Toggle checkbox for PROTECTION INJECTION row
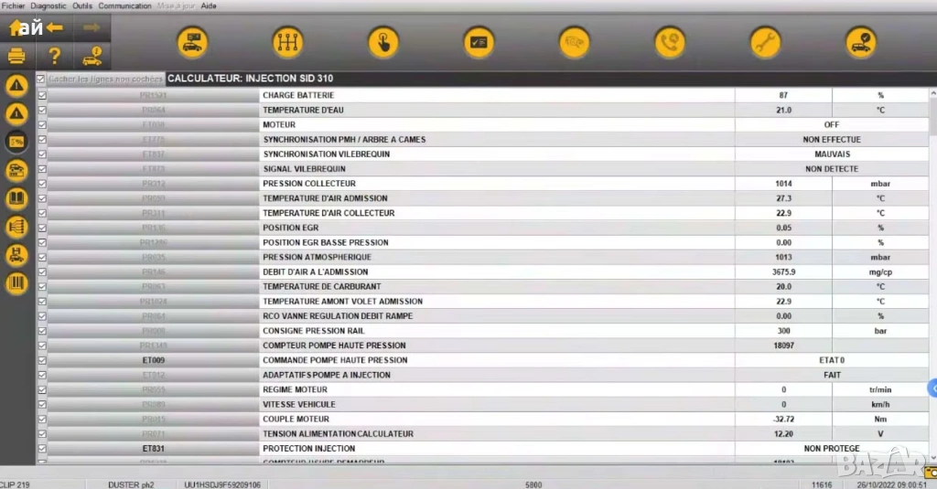The image size is (937, 489). tap(41, 449)
